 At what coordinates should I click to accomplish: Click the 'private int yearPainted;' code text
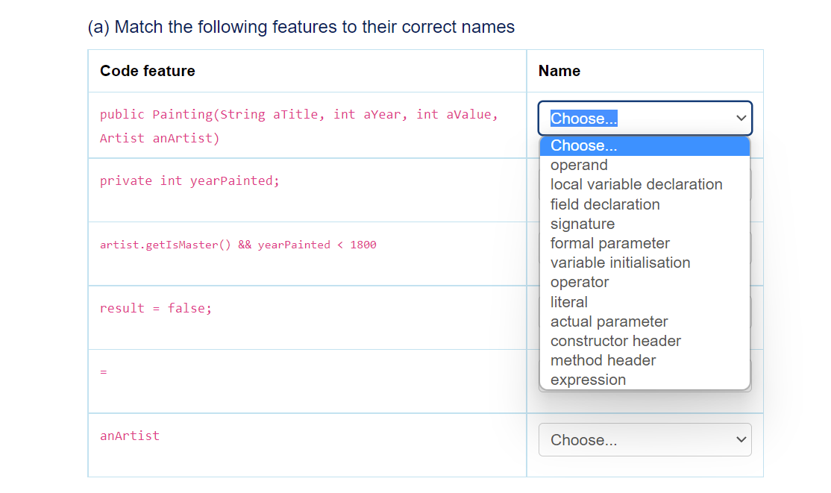(189, 180)
